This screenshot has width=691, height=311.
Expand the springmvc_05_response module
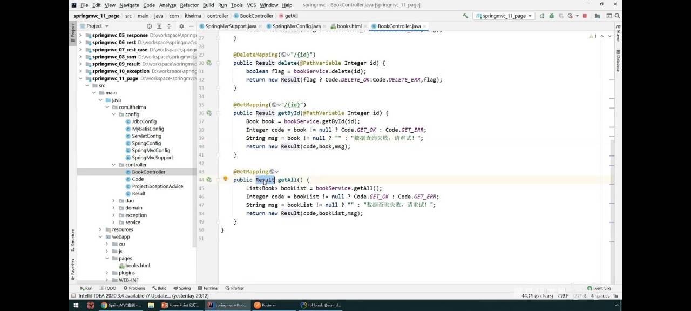click(x=80, y=35)
